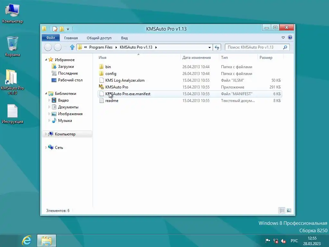Switch to details view icon

[282, 210]
